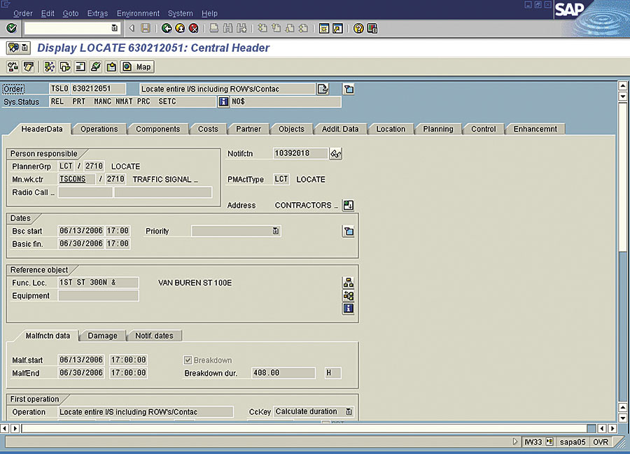Click the collapse icon in the Dates section
Screen dimensions: 630x454
tap(349, 232)
